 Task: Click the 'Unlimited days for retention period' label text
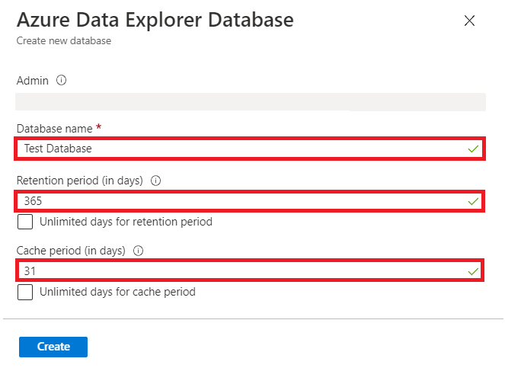pyautogui.click(x=126, y=222)
